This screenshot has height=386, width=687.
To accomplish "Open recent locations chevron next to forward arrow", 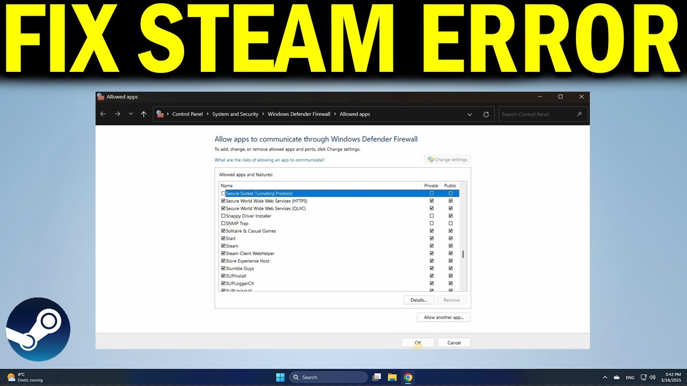I will tap(130, 114).
